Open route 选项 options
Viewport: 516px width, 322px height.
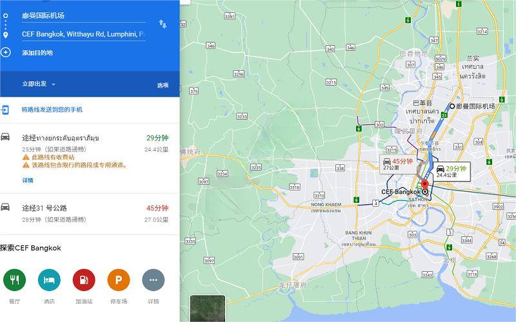tap(163, 86)
